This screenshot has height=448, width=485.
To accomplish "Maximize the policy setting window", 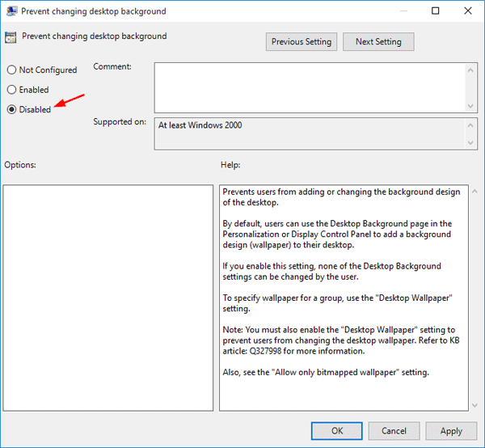I will pyautogui.click(x=436, y=11).
